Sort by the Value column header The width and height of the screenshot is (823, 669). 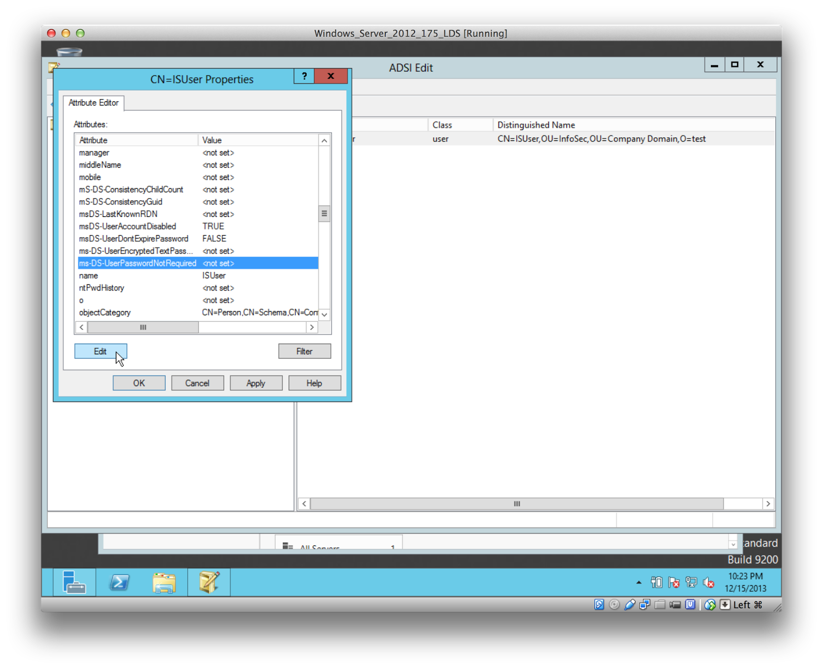point(258,140)
